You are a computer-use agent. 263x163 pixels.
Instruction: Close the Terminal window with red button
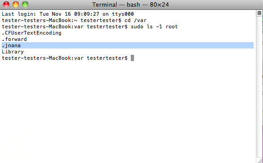[6, 4]
